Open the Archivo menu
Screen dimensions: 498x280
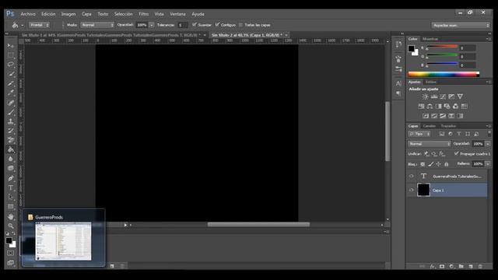tap(28, 14)
